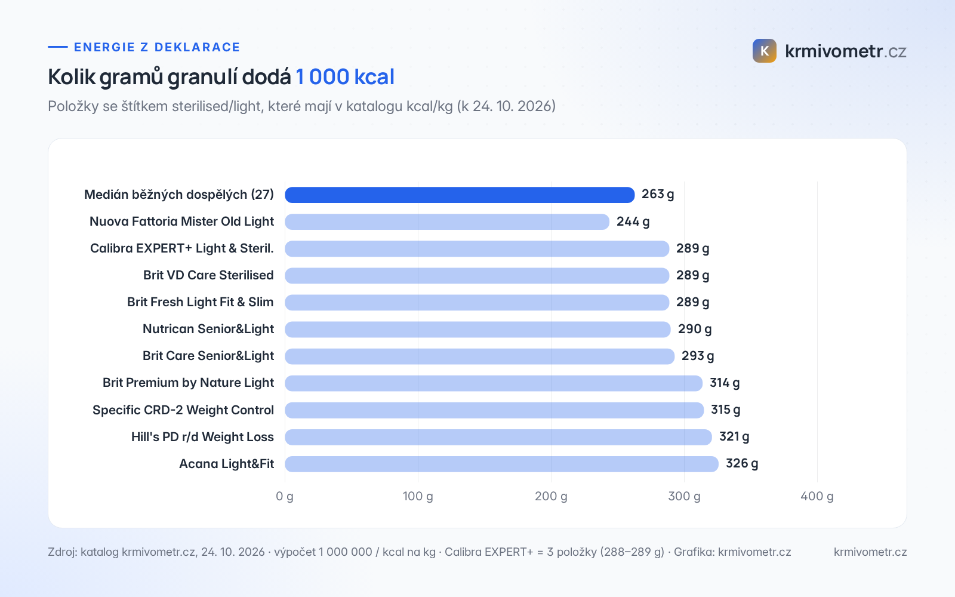The width and height of the screenshot is (955, 597).
Task: Click the Nuova Fattoria Mister Old Light bar
Action: tap(447, 221)
